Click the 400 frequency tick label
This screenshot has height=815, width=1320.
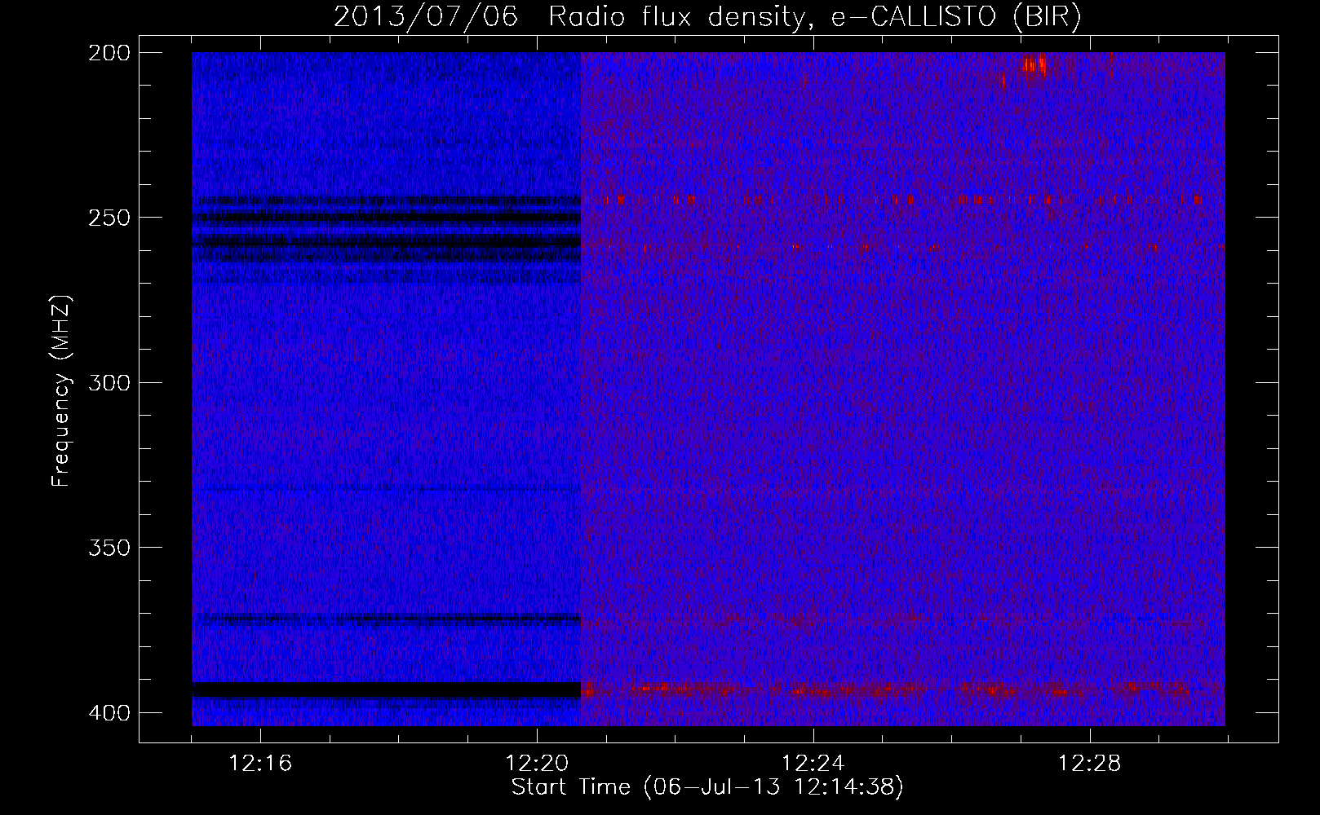click(x=109, y=713)
